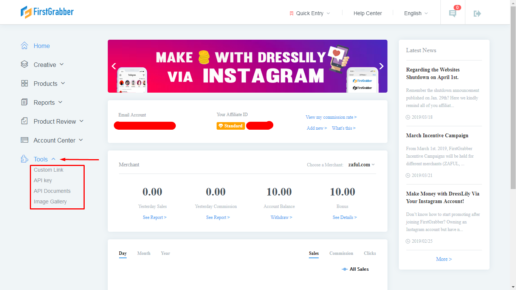Click the Tools puzzle icon
516x290 pixels.
tap(25, 159)
